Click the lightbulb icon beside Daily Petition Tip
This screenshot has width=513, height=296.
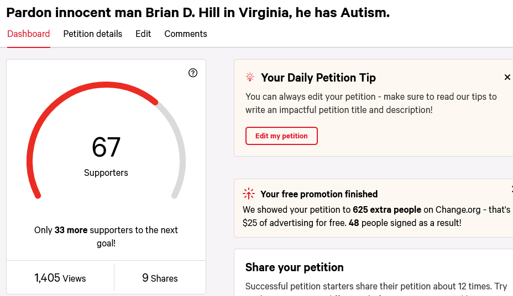click(250, 77)
